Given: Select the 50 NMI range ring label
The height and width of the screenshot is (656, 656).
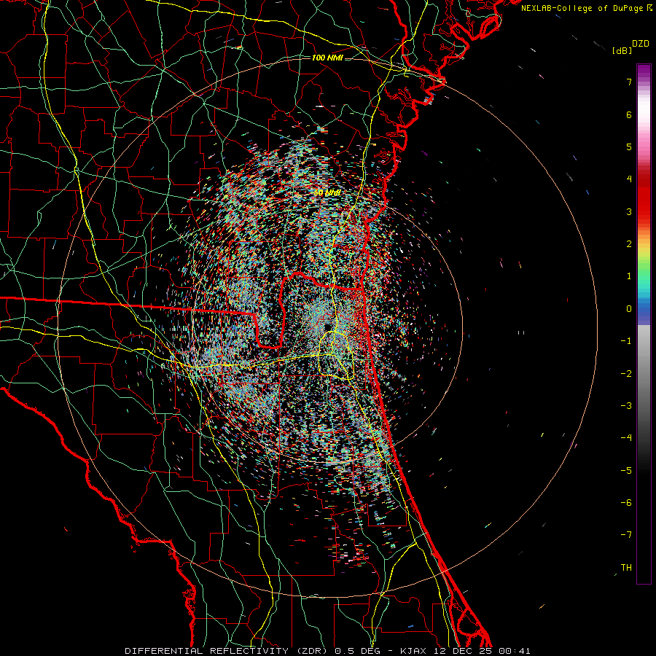Looking at the screenshot, I should click(327, 193).
